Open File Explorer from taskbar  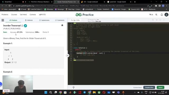click(94, 92)
